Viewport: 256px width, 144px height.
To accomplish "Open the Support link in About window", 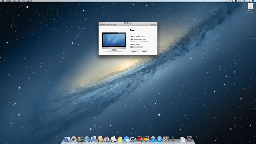I will coord(152,25).
